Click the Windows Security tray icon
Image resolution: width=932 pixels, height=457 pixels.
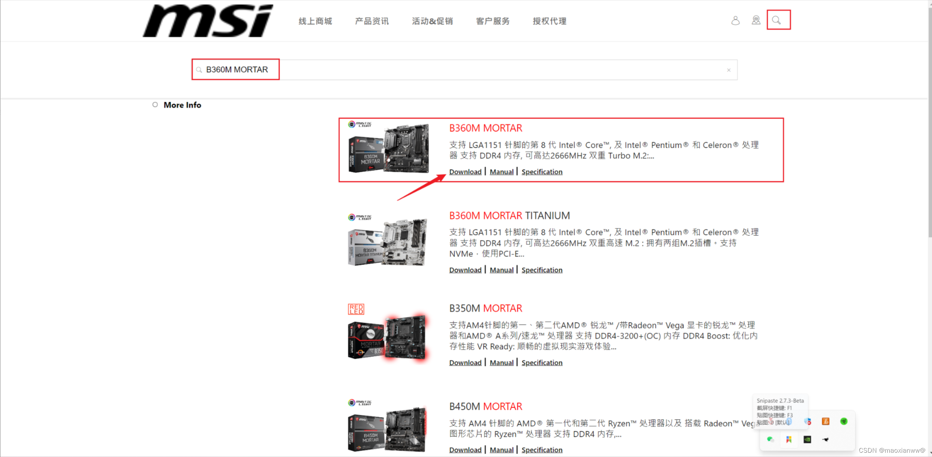[x=807, y=422]
